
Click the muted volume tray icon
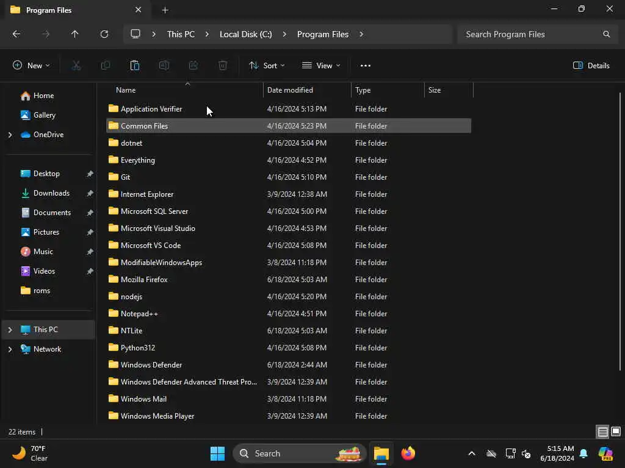point(526,453)
